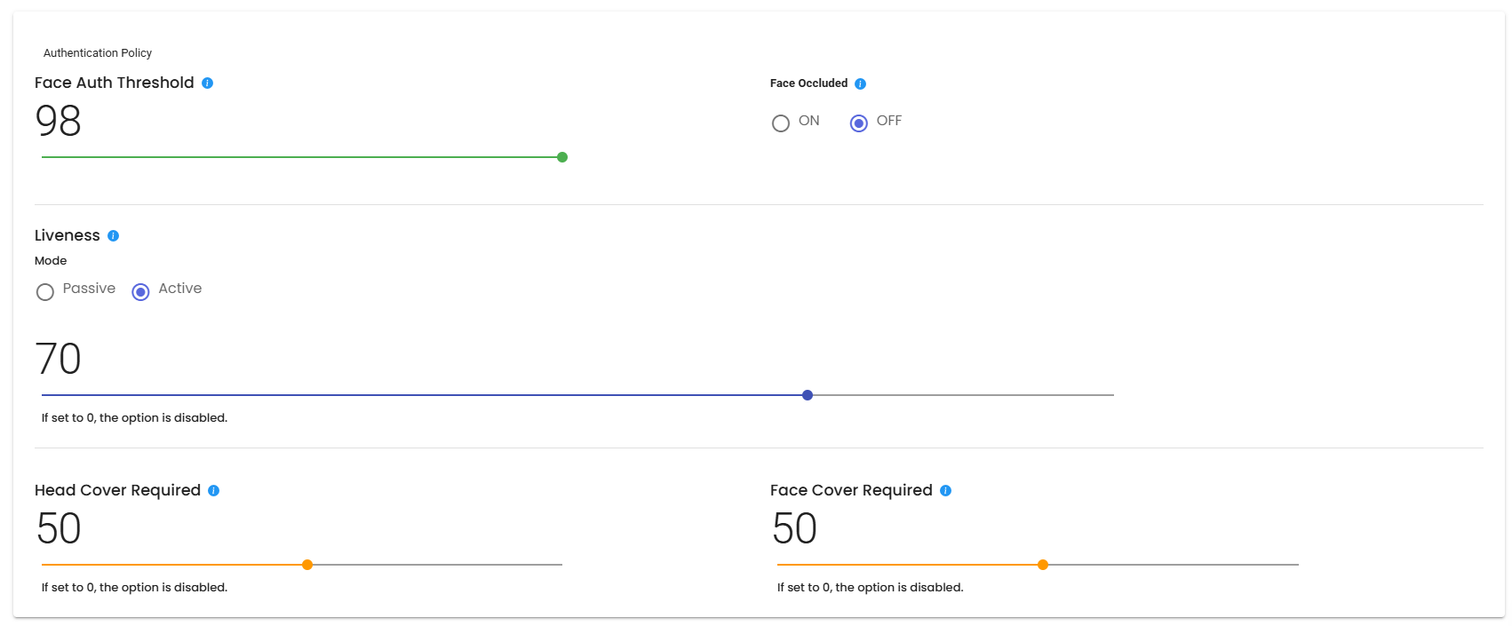Click the Head Cover Required value 50

coord(59,528)
